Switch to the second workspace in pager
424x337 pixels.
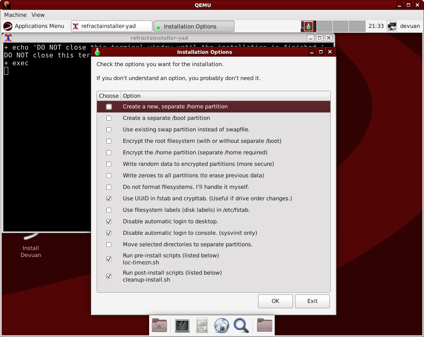click(x=325, y=26)
